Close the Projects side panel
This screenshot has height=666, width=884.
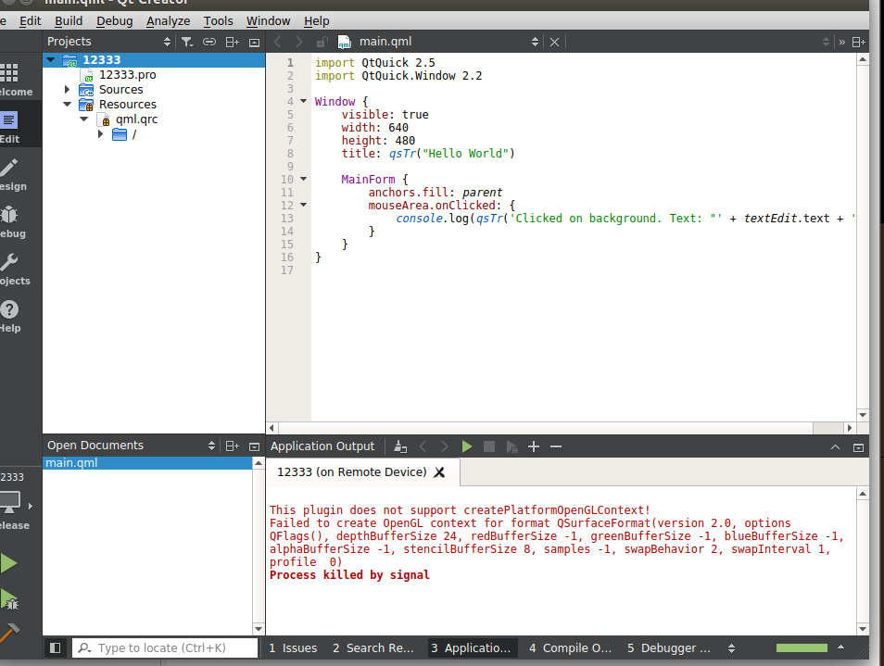pyautogui.click(x=254, y=43)
